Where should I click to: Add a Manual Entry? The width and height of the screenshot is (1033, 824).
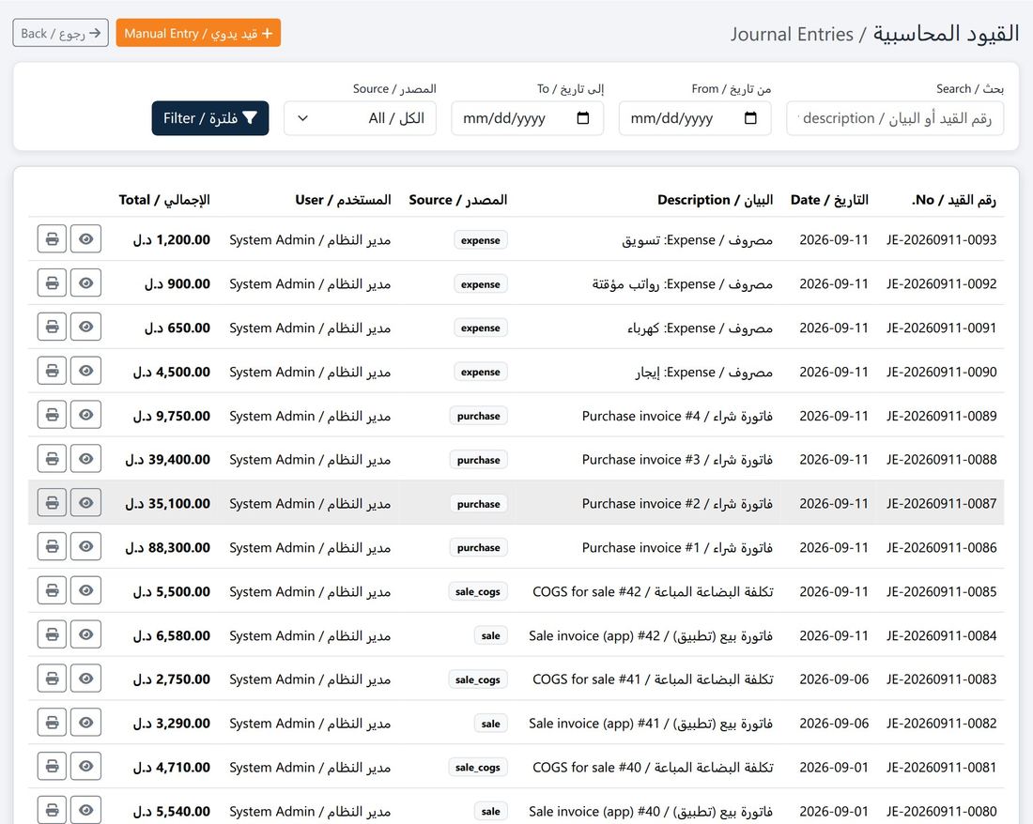click(198, 33)
